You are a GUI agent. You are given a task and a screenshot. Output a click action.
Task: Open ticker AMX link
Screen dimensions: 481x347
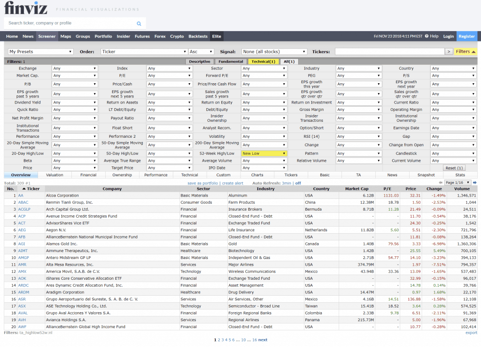click(x=22, y=272)
